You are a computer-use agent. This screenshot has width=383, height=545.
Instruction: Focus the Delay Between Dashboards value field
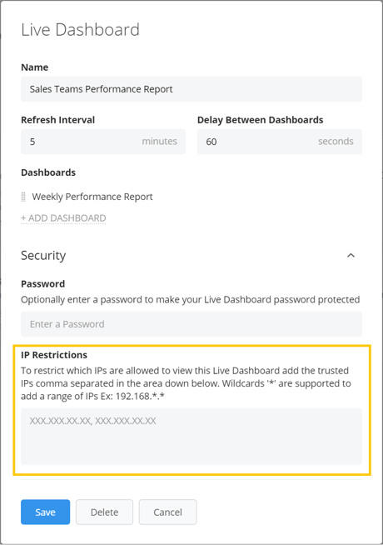[280, 142]
